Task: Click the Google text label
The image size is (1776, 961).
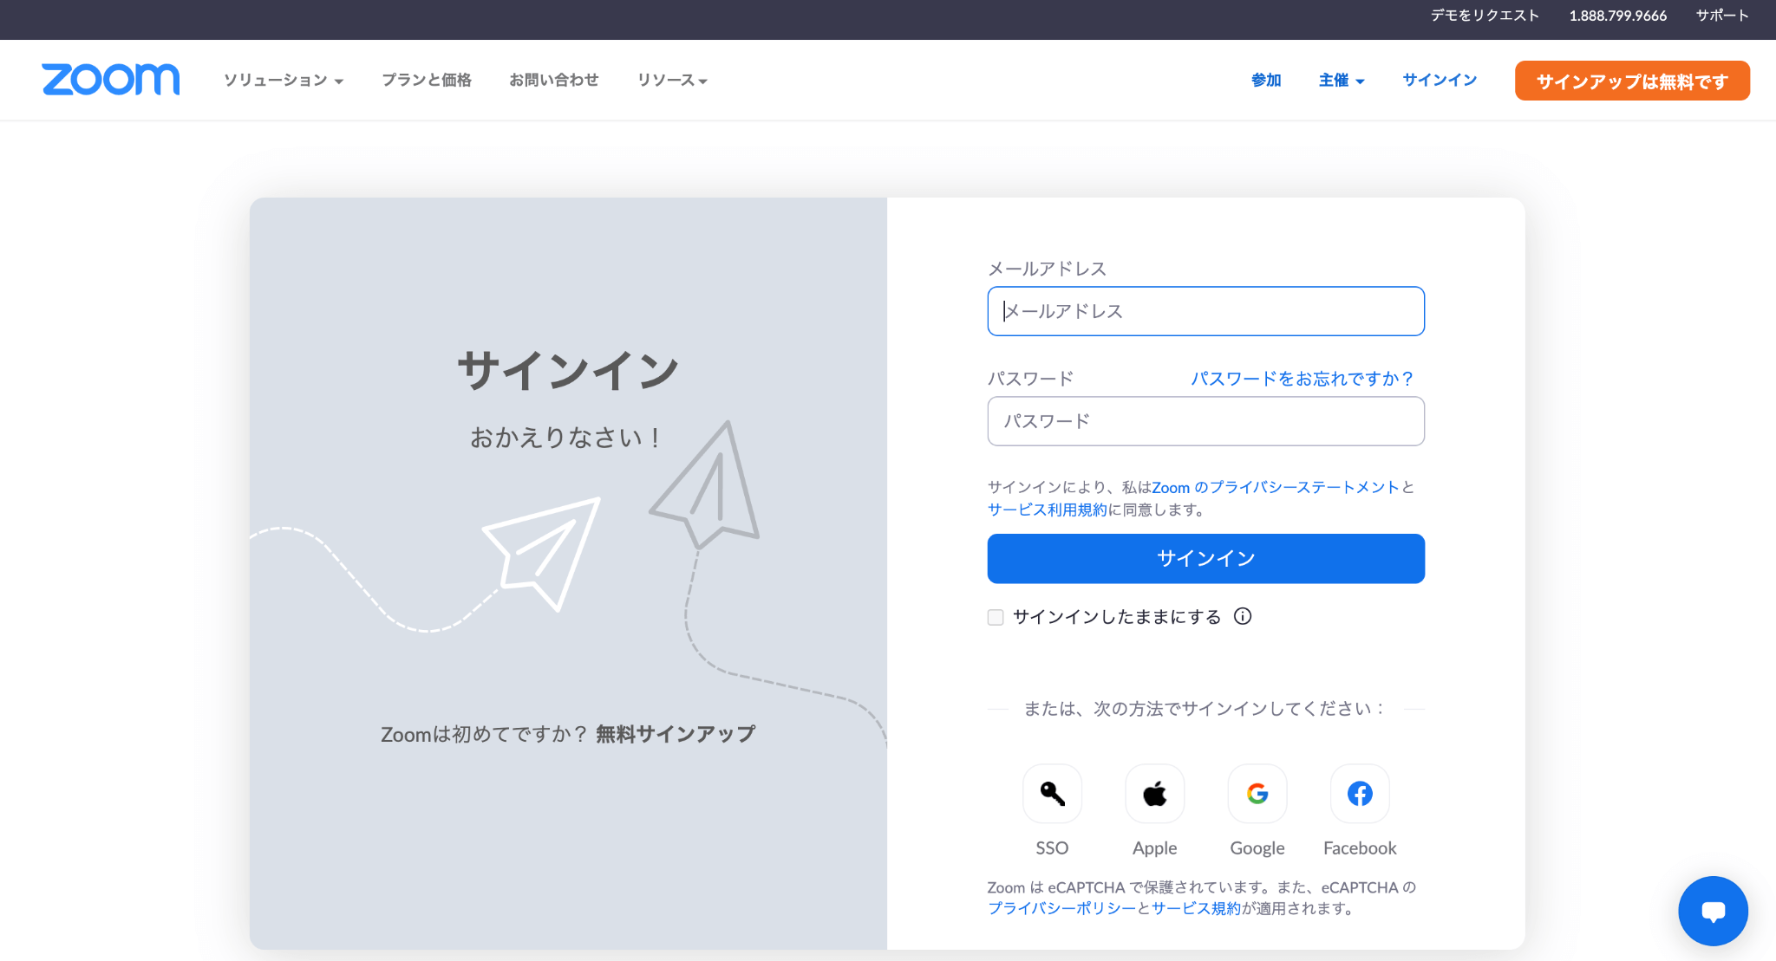Action: 1257,848
